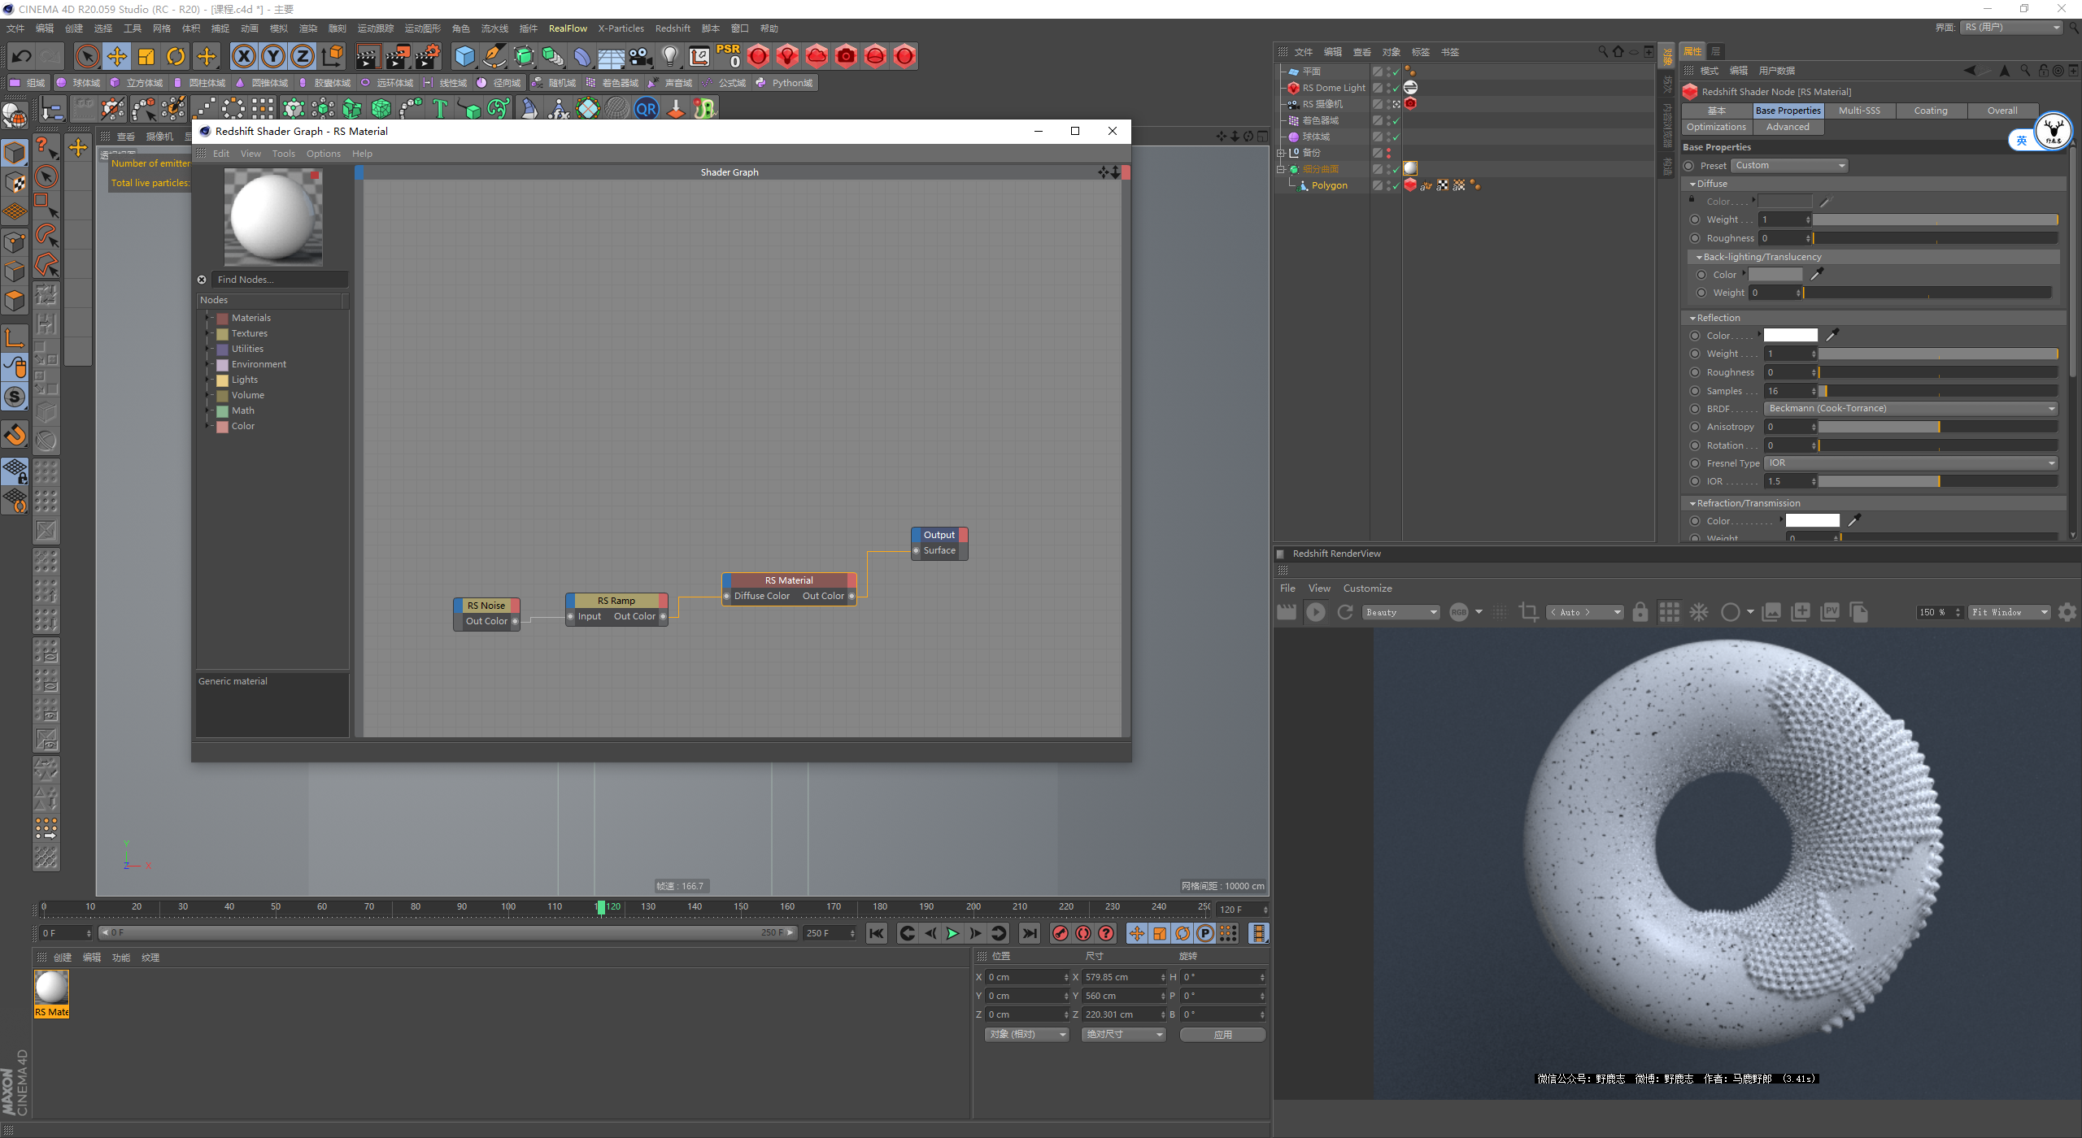Switch to the Multi-SSS tab
2082x1138 pixels.
[1858, 111]
